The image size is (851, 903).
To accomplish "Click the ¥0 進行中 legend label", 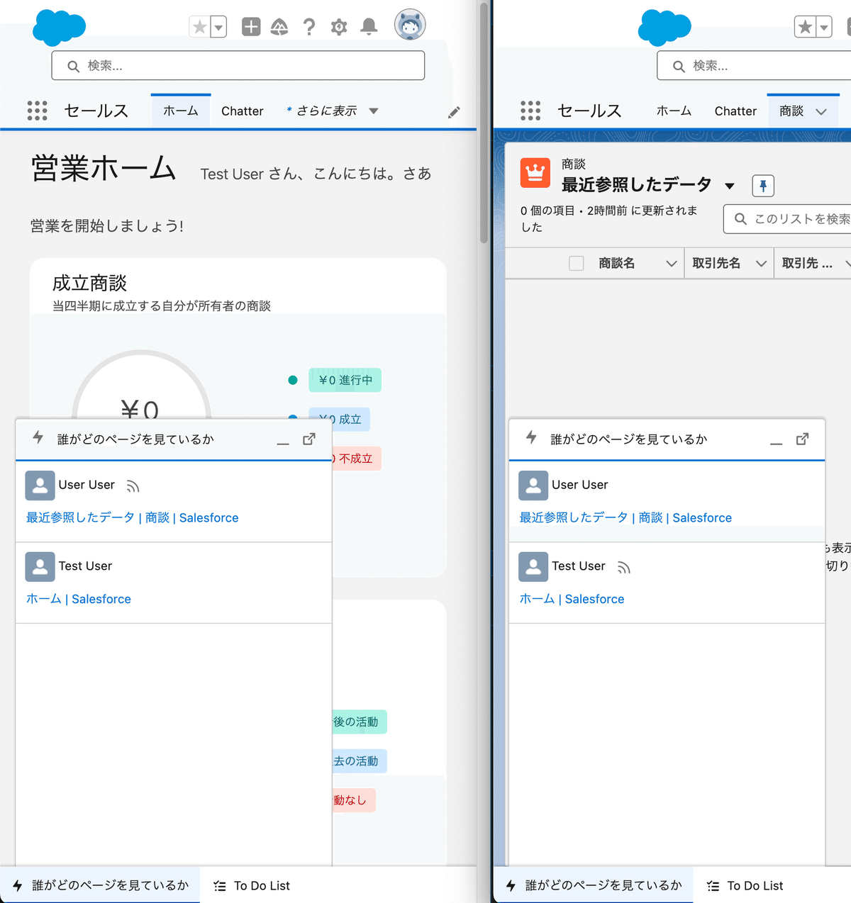I will click(345, 380).
